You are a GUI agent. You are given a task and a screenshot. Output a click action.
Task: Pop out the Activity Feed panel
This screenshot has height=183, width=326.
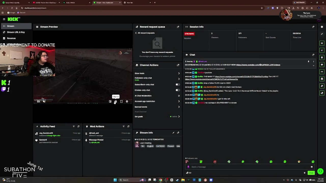pyautogui.click(x=78, y=126)
